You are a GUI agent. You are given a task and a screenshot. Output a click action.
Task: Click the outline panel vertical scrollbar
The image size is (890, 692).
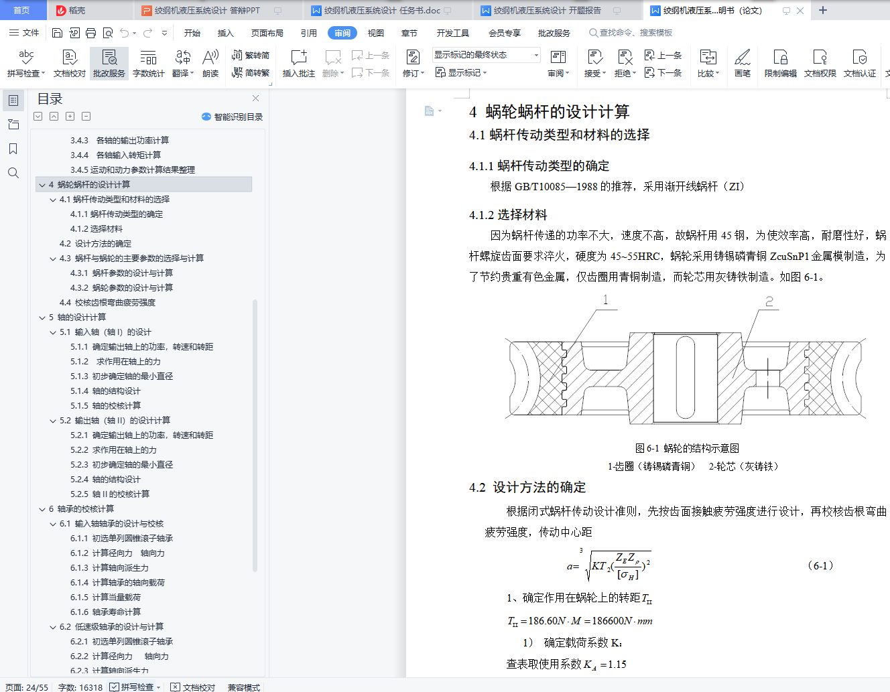coord(255,435)
